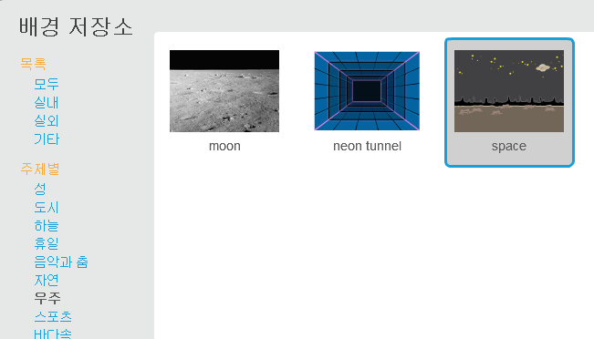This screenshot has height=339, width=594.
Task: Click the 주제별 section heading
Action: coord(40,169)
